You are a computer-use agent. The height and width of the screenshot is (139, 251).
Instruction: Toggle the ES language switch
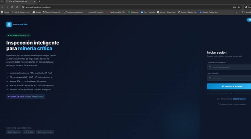tap(249, 20)
